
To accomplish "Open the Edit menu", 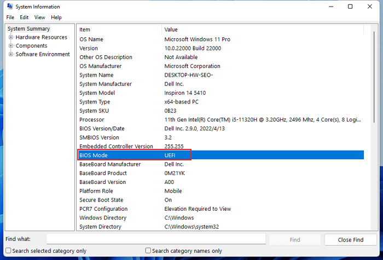I will click(24, 18).
